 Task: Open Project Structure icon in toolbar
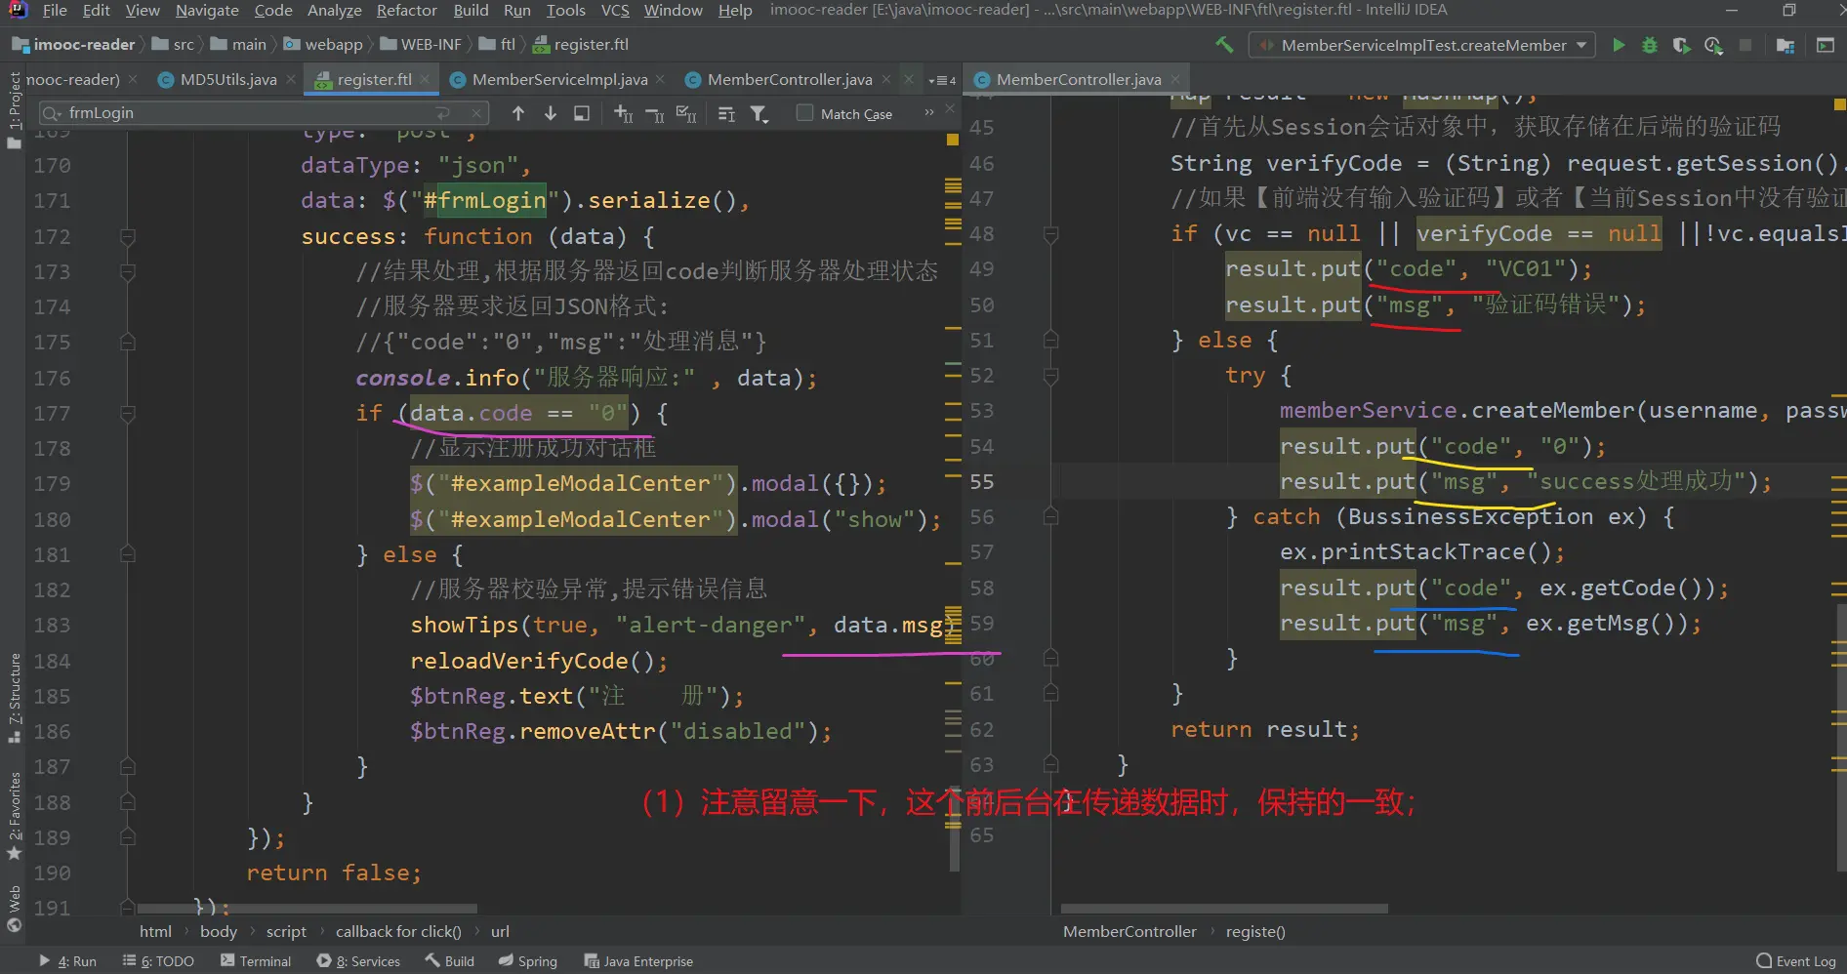1785,45
